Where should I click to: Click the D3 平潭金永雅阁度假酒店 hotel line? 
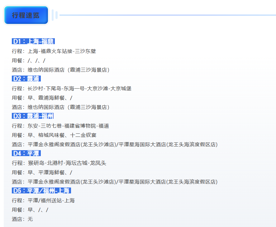pos(115,145)
